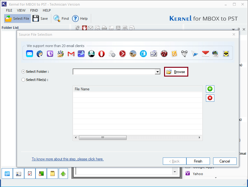Click the Cancel button
The image size is (248, 187).
click(x=225, y=161)
